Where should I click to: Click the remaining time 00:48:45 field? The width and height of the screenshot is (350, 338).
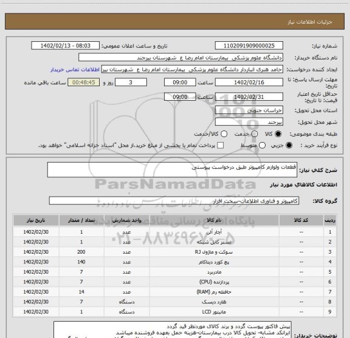pos(84,83)
